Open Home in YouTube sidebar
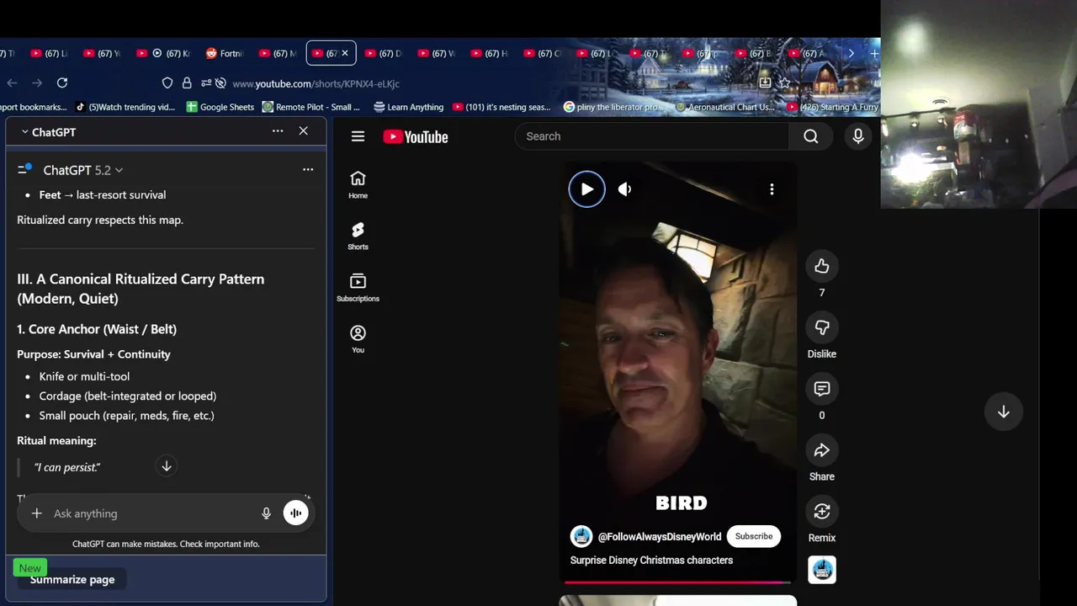The height and width of the screenshot is (606, 1077). [358, 184]
